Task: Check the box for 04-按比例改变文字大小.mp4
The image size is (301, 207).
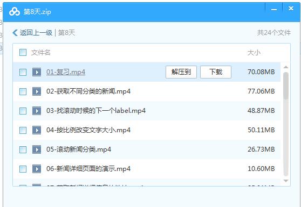Action: 23,130
